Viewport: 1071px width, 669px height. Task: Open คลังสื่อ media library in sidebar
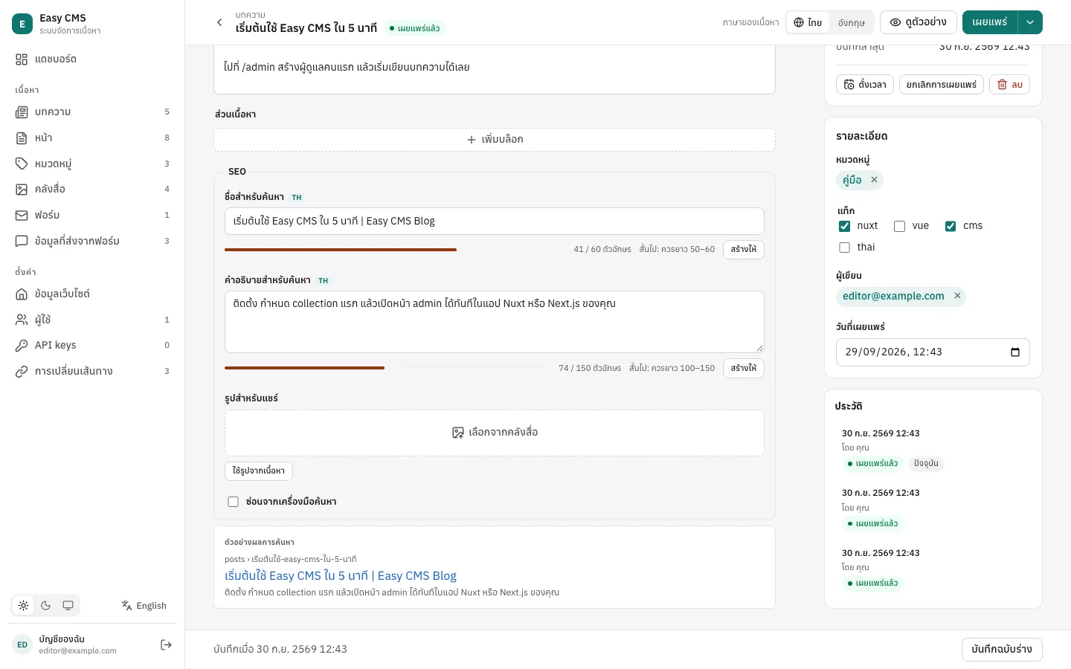(x=92, y=189)
